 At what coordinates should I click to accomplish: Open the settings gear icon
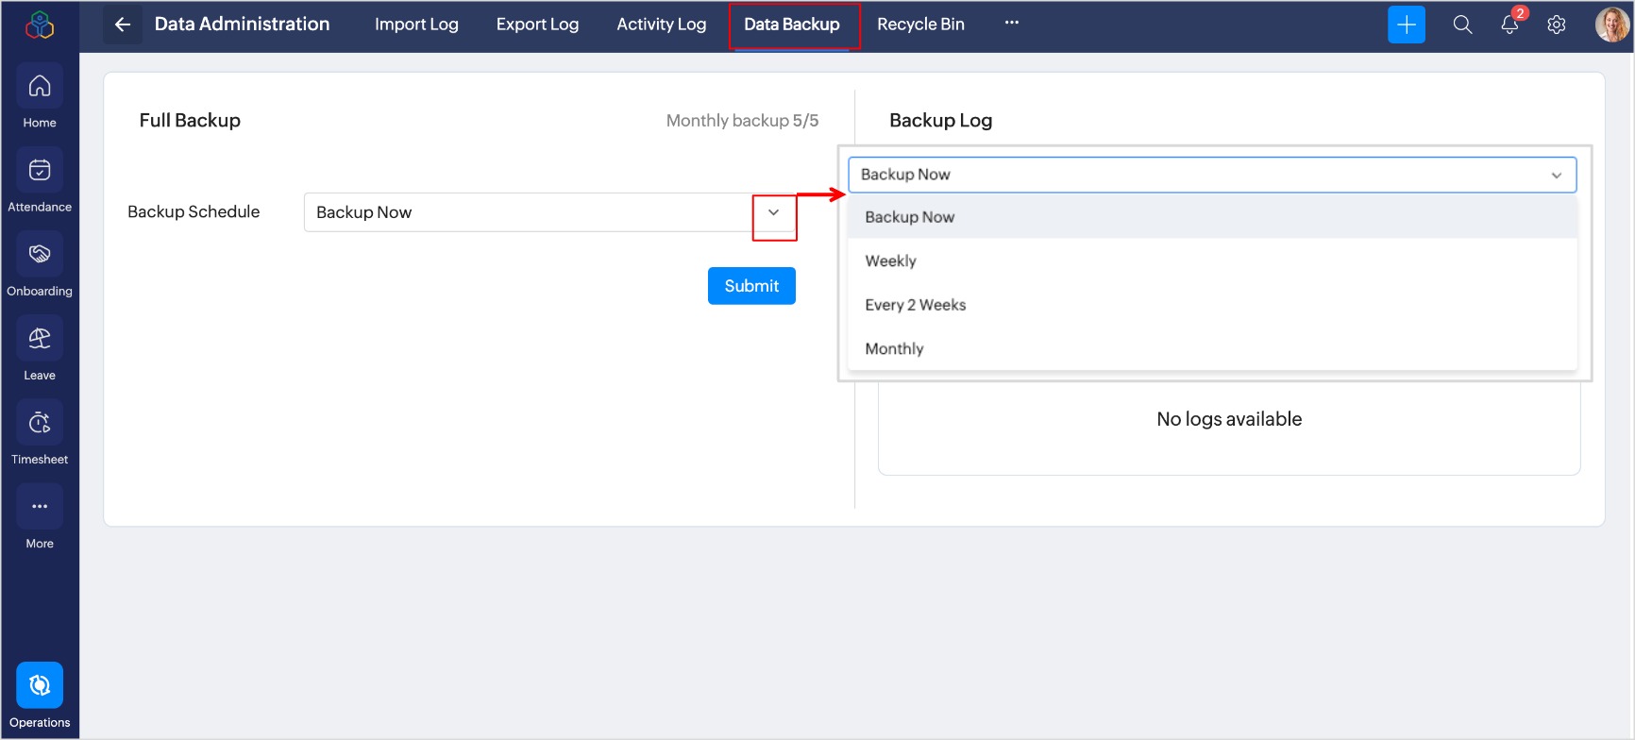[1557, 25]
